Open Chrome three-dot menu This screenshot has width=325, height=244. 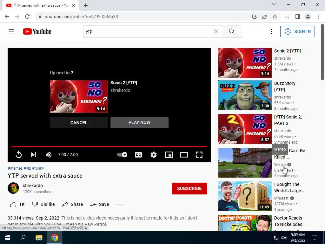click(318, 17)
